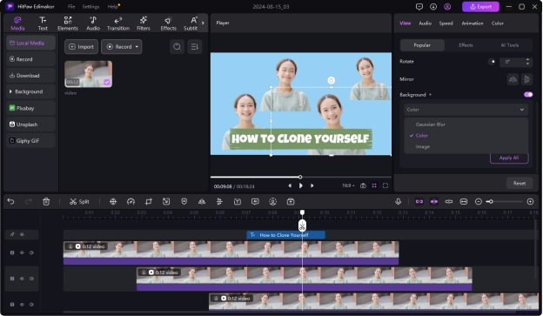Open the Filters library tab
Image resolution: width=543 pixels, height=316 pixels.
[144, 24]
